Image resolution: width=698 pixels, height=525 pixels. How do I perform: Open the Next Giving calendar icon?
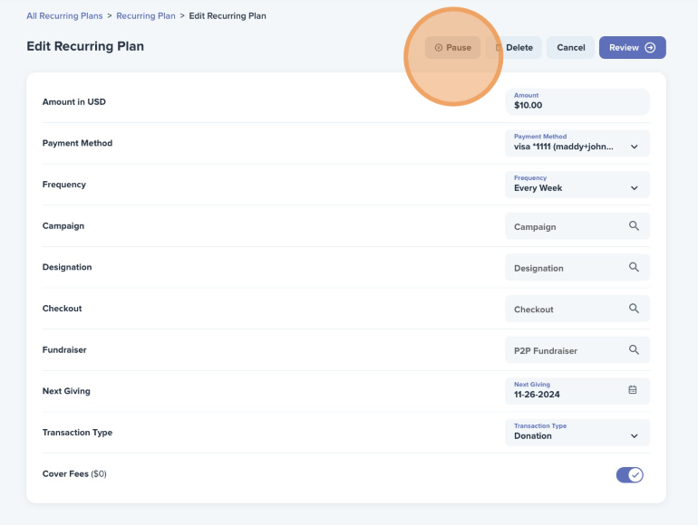(x=633, y=390)
